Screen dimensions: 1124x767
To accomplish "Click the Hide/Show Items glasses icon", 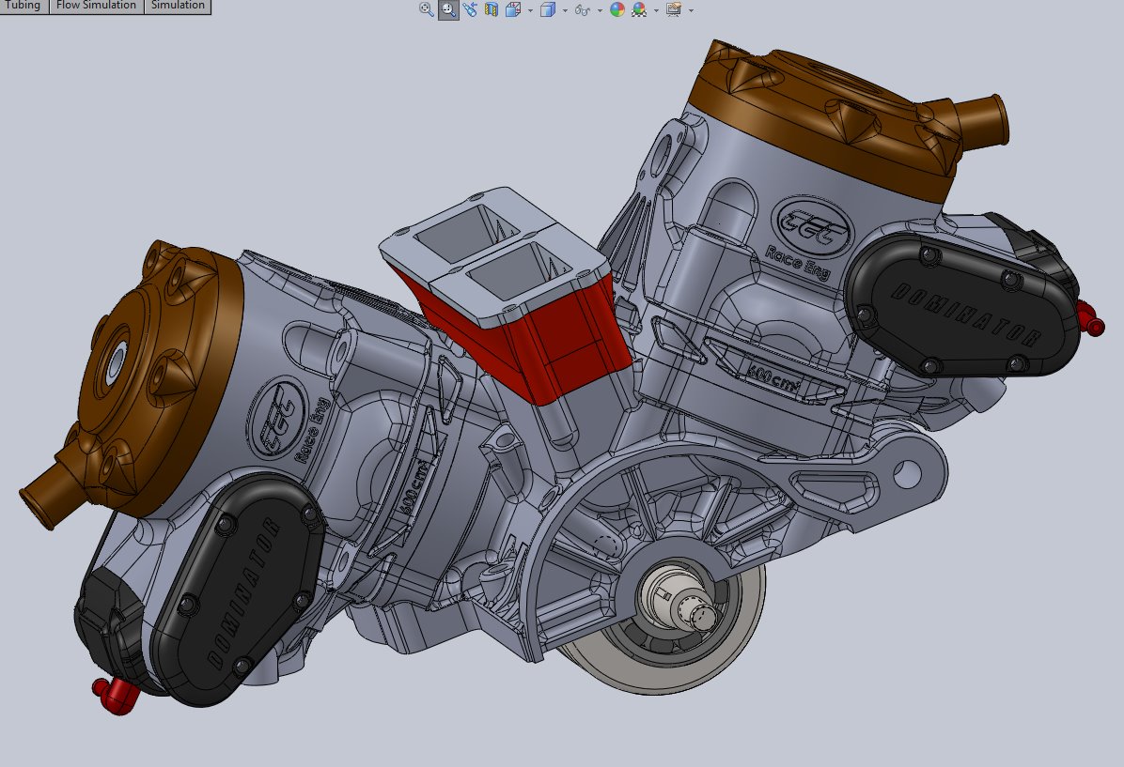I will (x=582, y=10).
